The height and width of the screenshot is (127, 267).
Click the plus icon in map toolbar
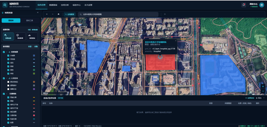pos(47,14)
